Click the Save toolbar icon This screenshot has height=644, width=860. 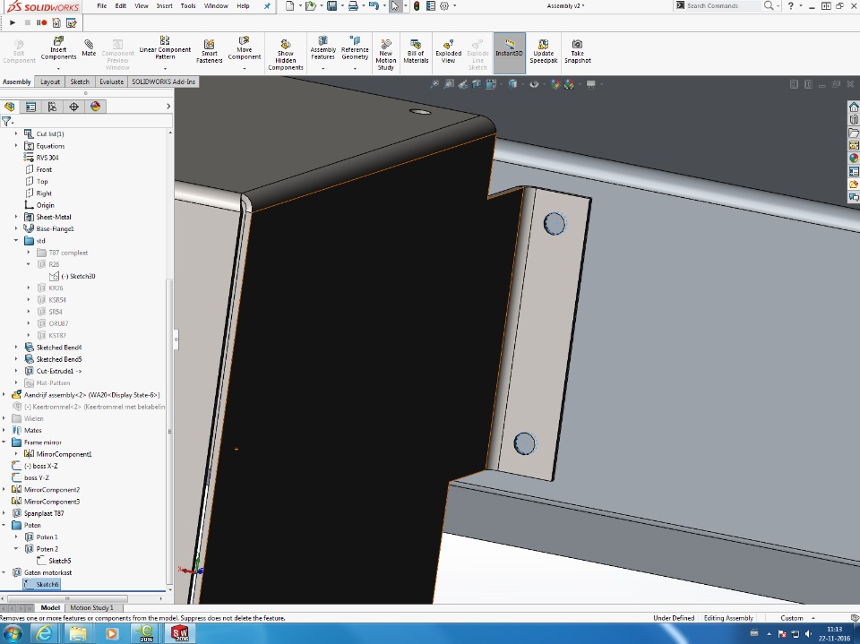point(331,6)
